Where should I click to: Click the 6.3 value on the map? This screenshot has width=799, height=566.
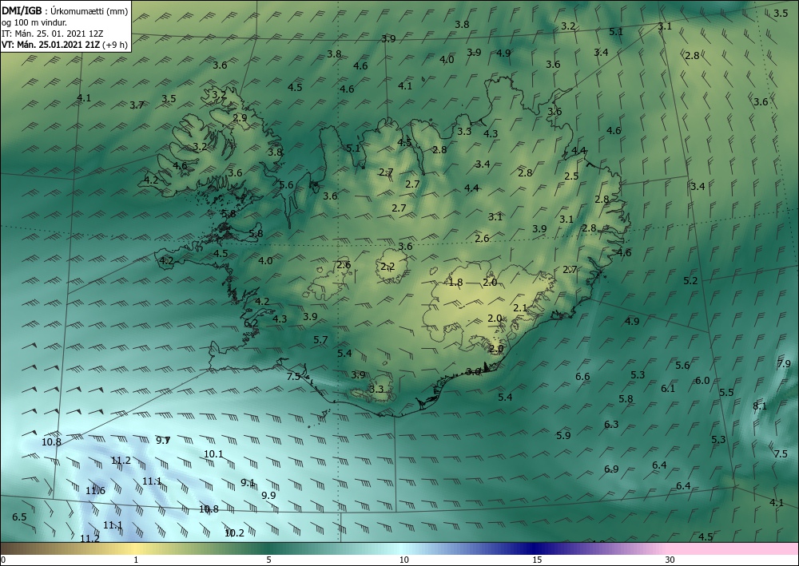tap(611, 425)
